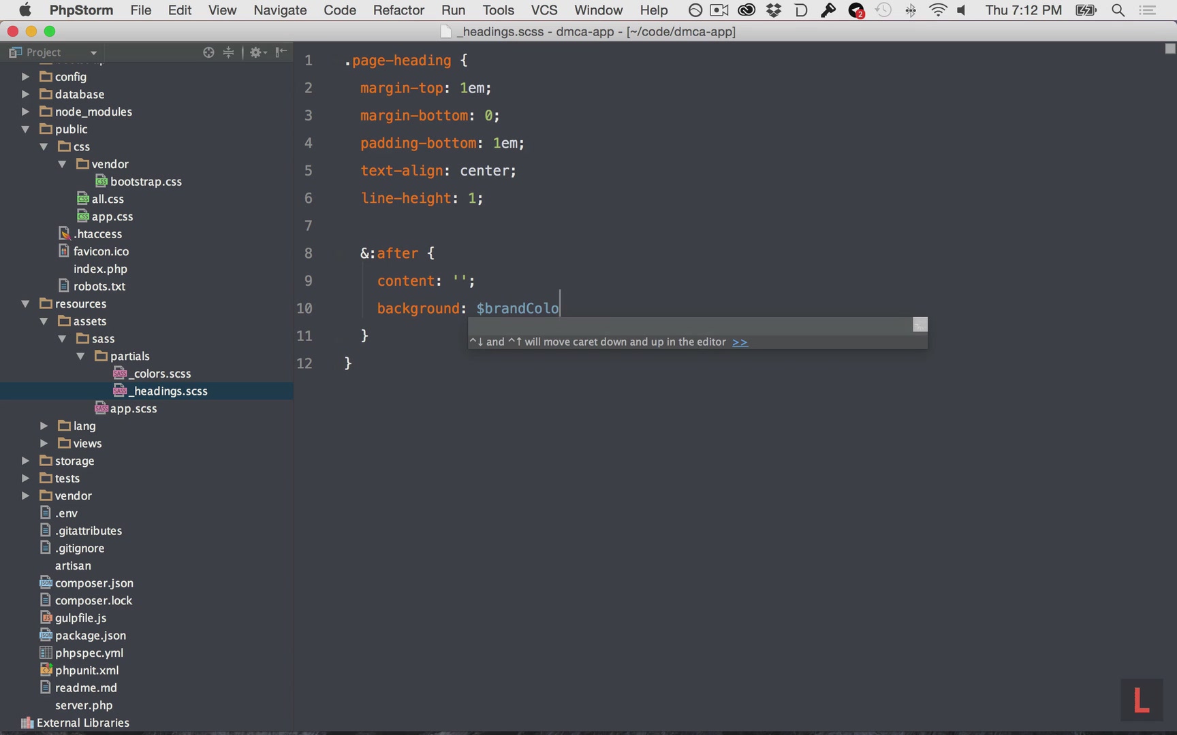The width and height of the screenshot is (1177, 735).
Task: Click the gulpfile.js file icon
Action: coord(46,617)
